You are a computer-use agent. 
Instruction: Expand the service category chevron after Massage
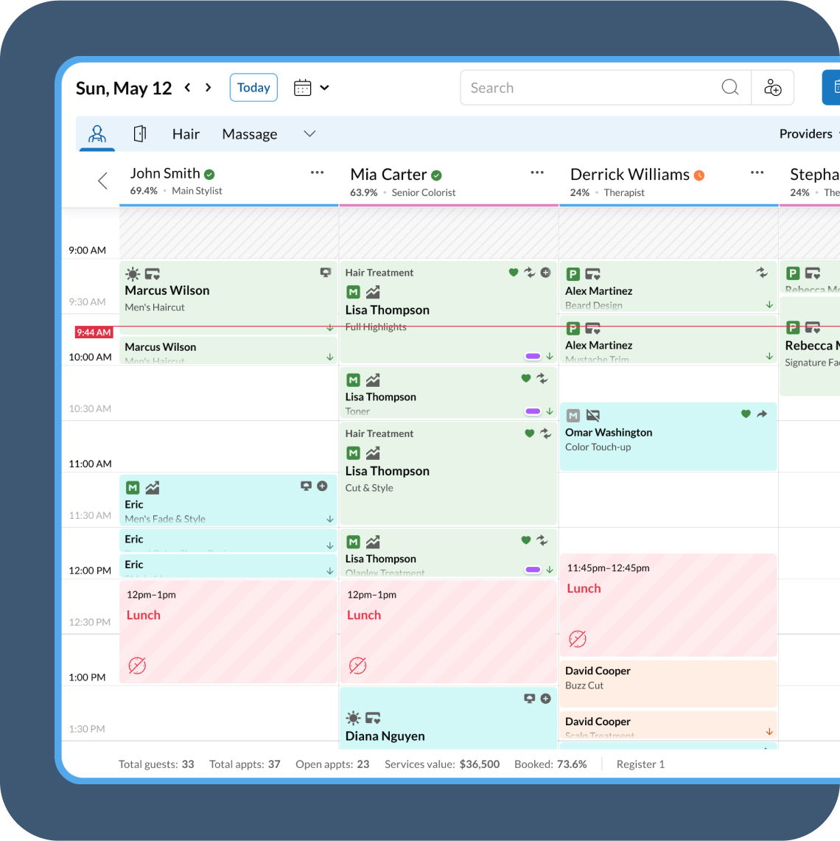click(309, 134)
